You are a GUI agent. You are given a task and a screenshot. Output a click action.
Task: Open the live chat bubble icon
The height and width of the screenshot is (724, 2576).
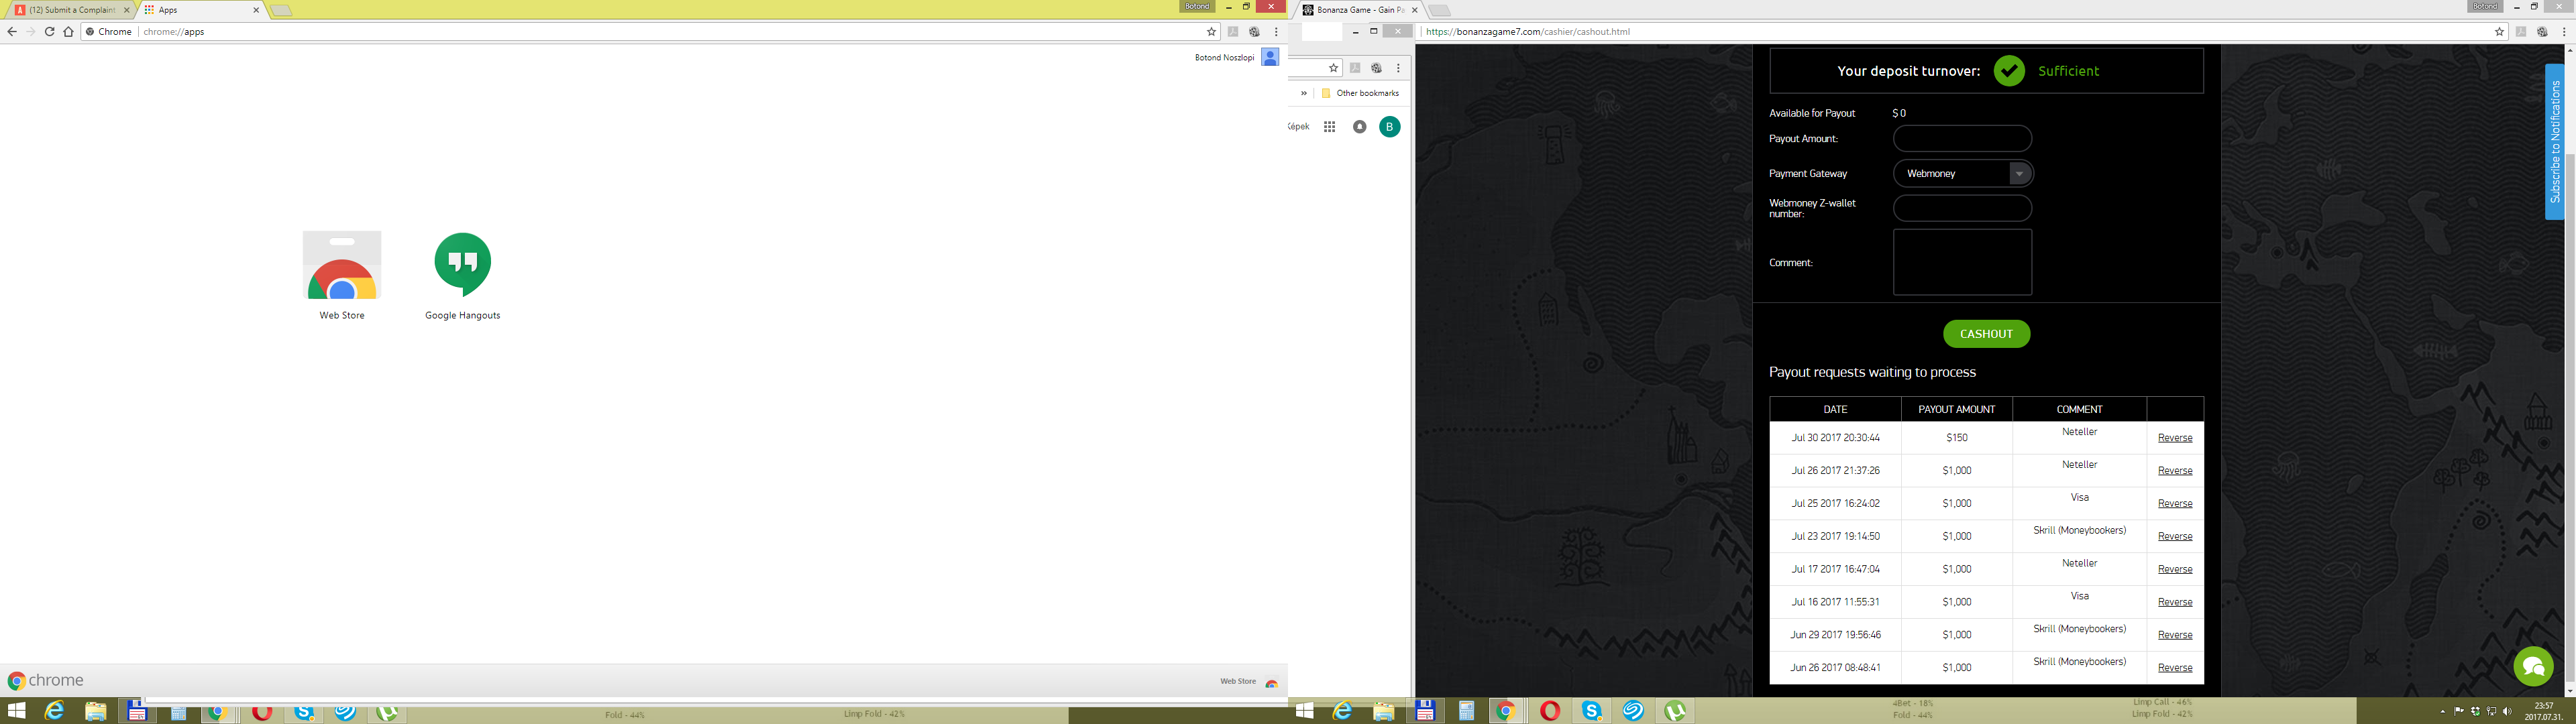tap(2533, 666)
